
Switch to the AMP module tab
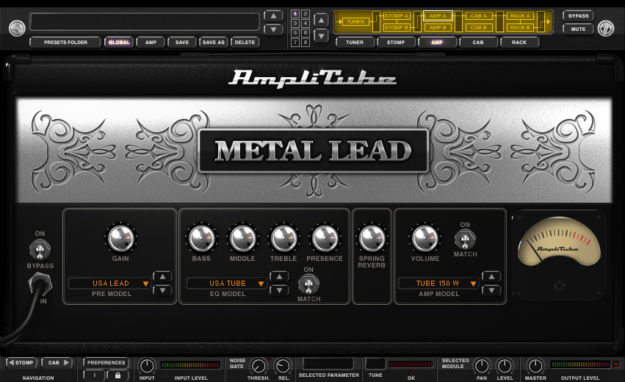coord(437,43)
